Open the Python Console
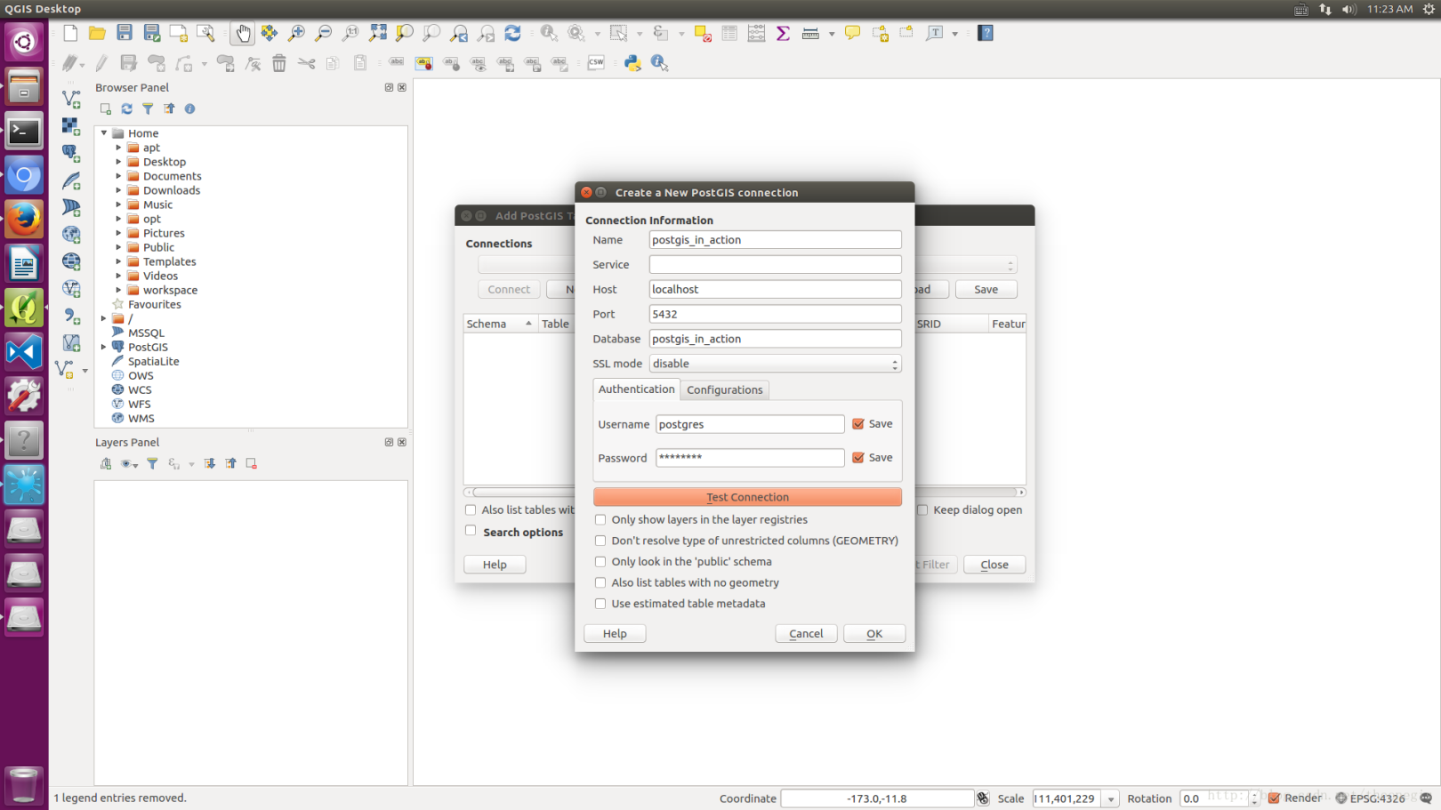Screen dimensions: 1441x810 coord(632,63)
